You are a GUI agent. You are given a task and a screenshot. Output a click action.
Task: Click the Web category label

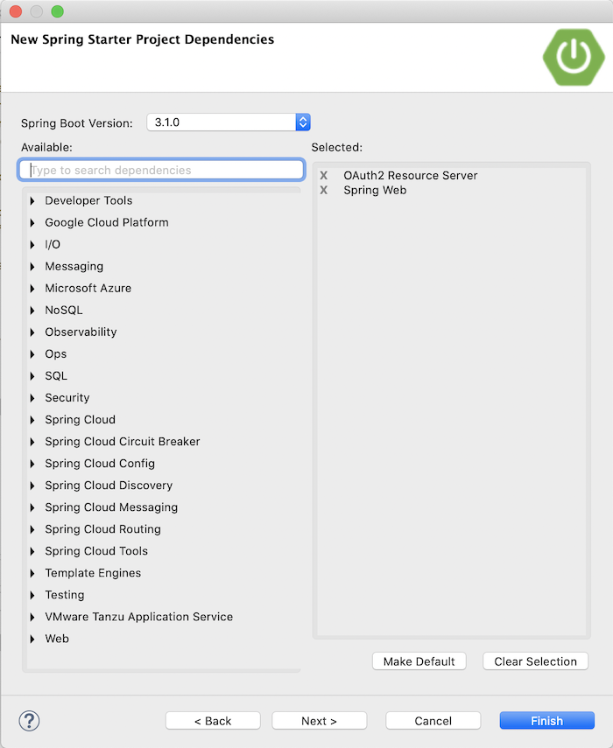[x=57, y=639]
